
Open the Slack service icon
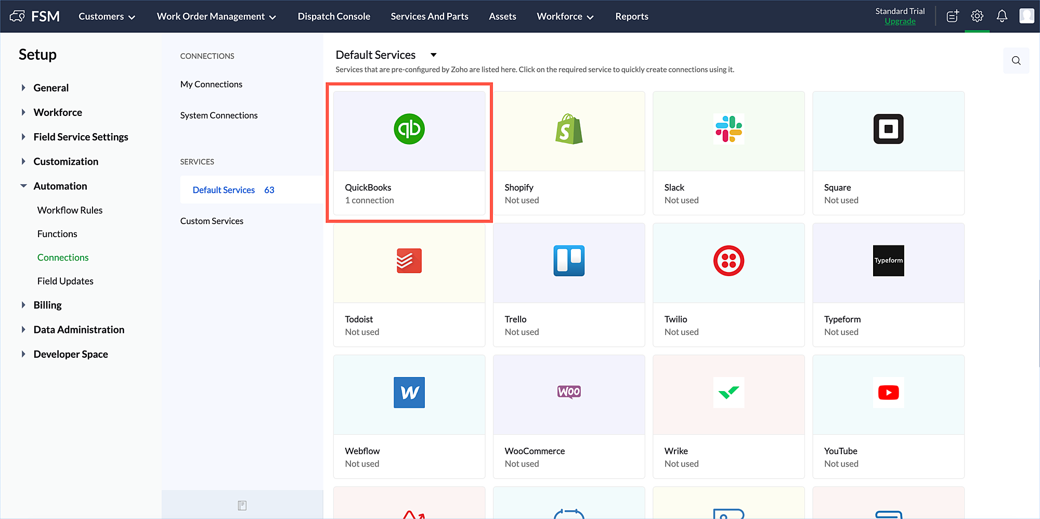[729, 129]
